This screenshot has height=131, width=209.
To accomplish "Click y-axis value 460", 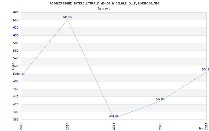I will [16, 89].
